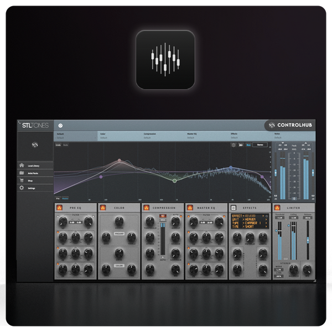Click the STL Tones logo
This screenshot has height=332, width=332.
35,126
